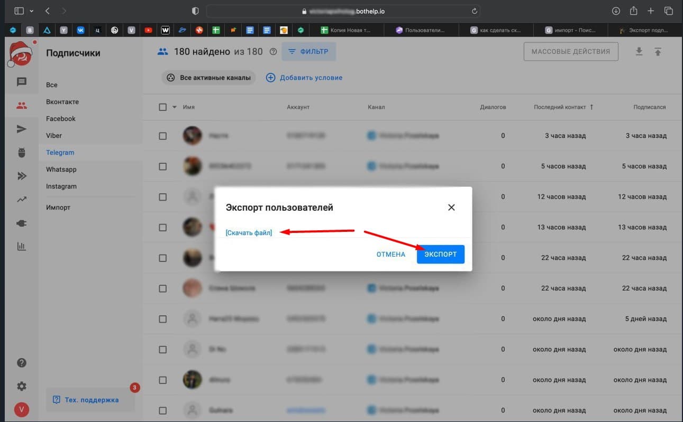Open the chat messages sidebar icon
Screen dimensions: 683x422
[x=21, y=82]
